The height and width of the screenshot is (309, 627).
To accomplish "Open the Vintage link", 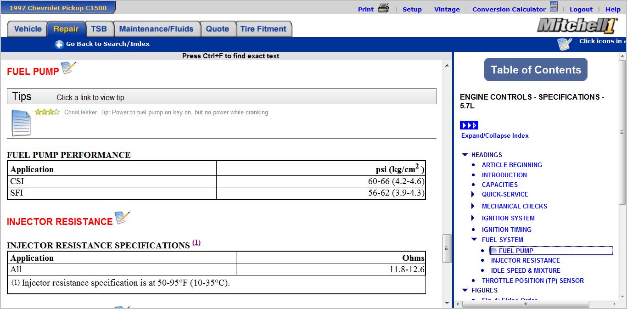I will (x=447, y=9).
